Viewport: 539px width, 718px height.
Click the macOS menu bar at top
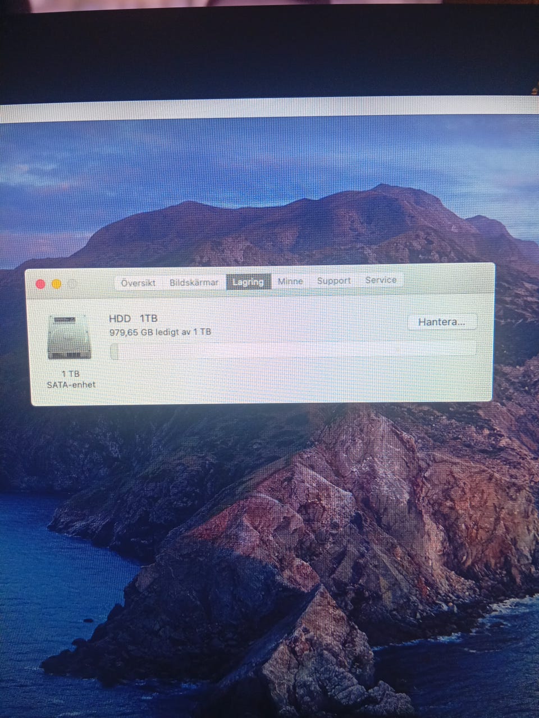tap(269, 111)
